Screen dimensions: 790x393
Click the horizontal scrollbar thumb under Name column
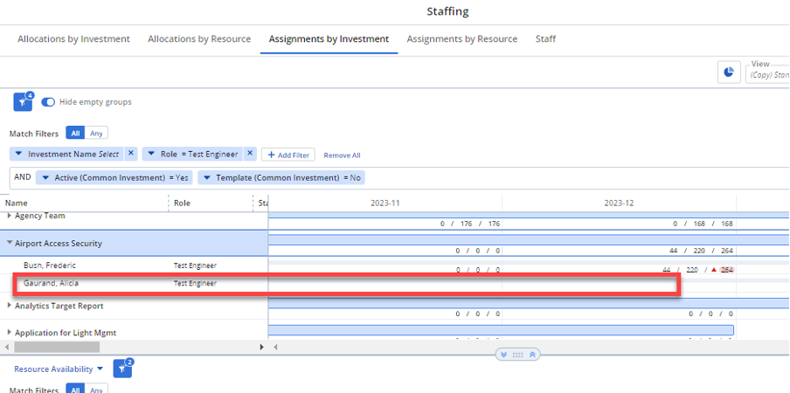point(57,348)
